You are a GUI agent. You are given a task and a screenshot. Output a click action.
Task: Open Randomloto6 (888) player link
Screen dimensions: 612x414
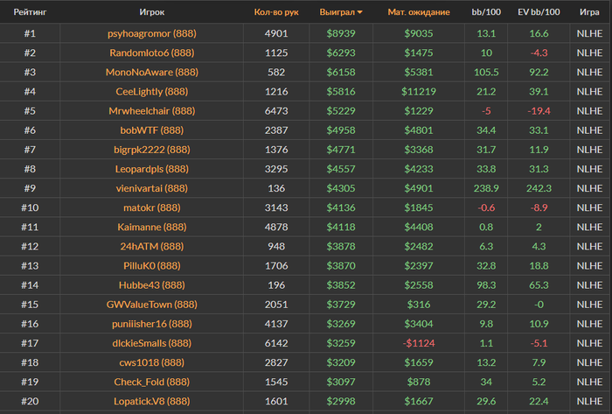click(x=152, y=53)
